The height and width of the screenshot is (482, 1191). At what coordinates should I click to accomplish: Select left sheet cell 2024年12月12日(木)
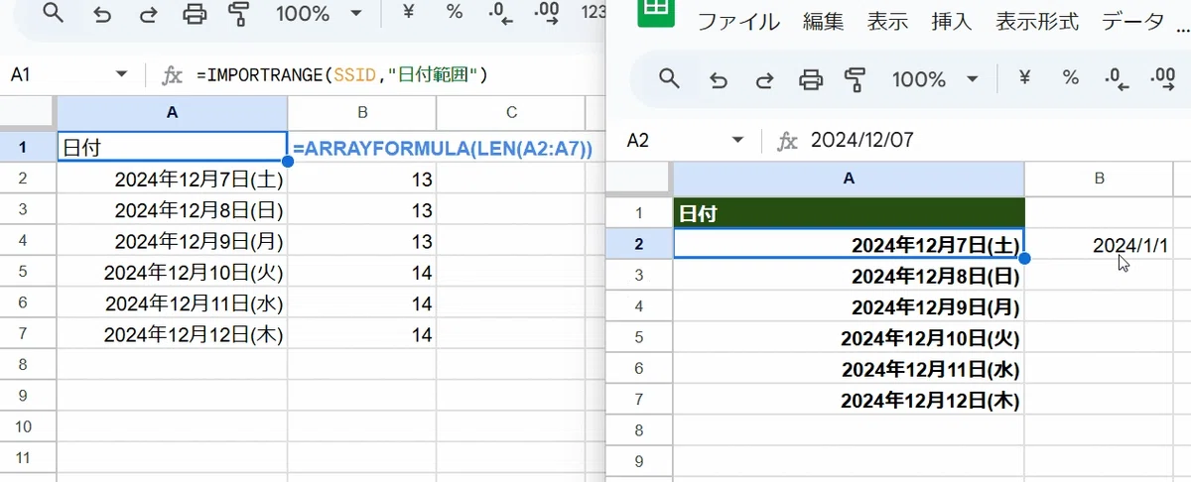point(173,335)
